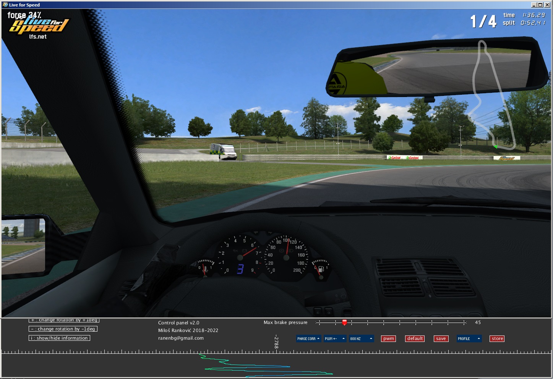This screenshot has width=553, height=379.
Task: Open the PHASE CORR dropdown
Action: point(308,339)
